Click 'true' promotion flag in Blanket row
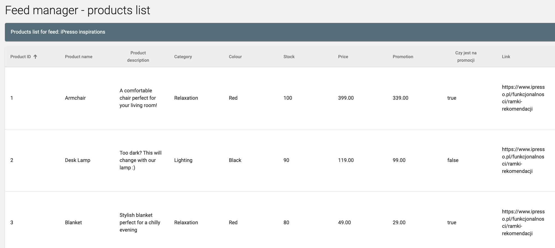Image resolution: width=555 pixels, height=248 pixels. point(452,222)
